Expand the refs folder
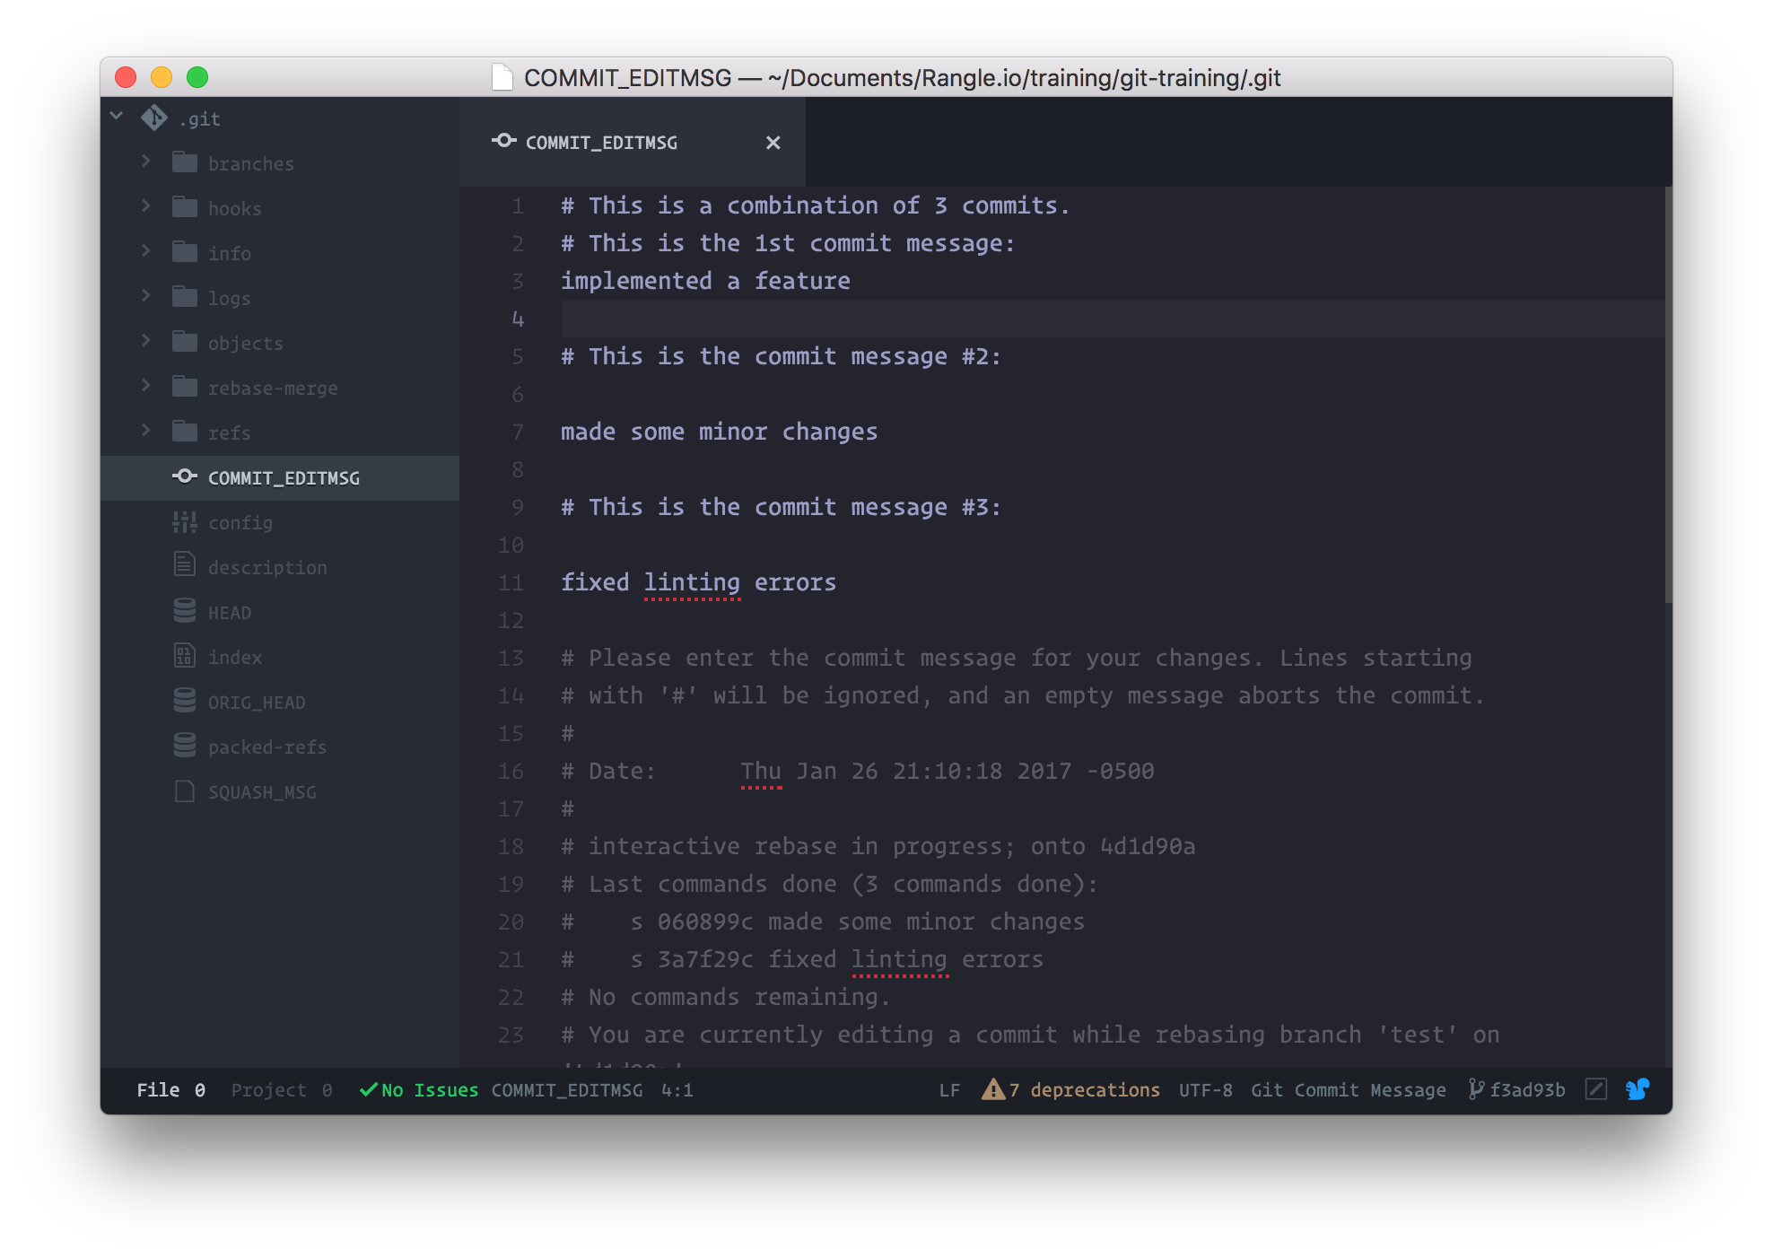 146,431
